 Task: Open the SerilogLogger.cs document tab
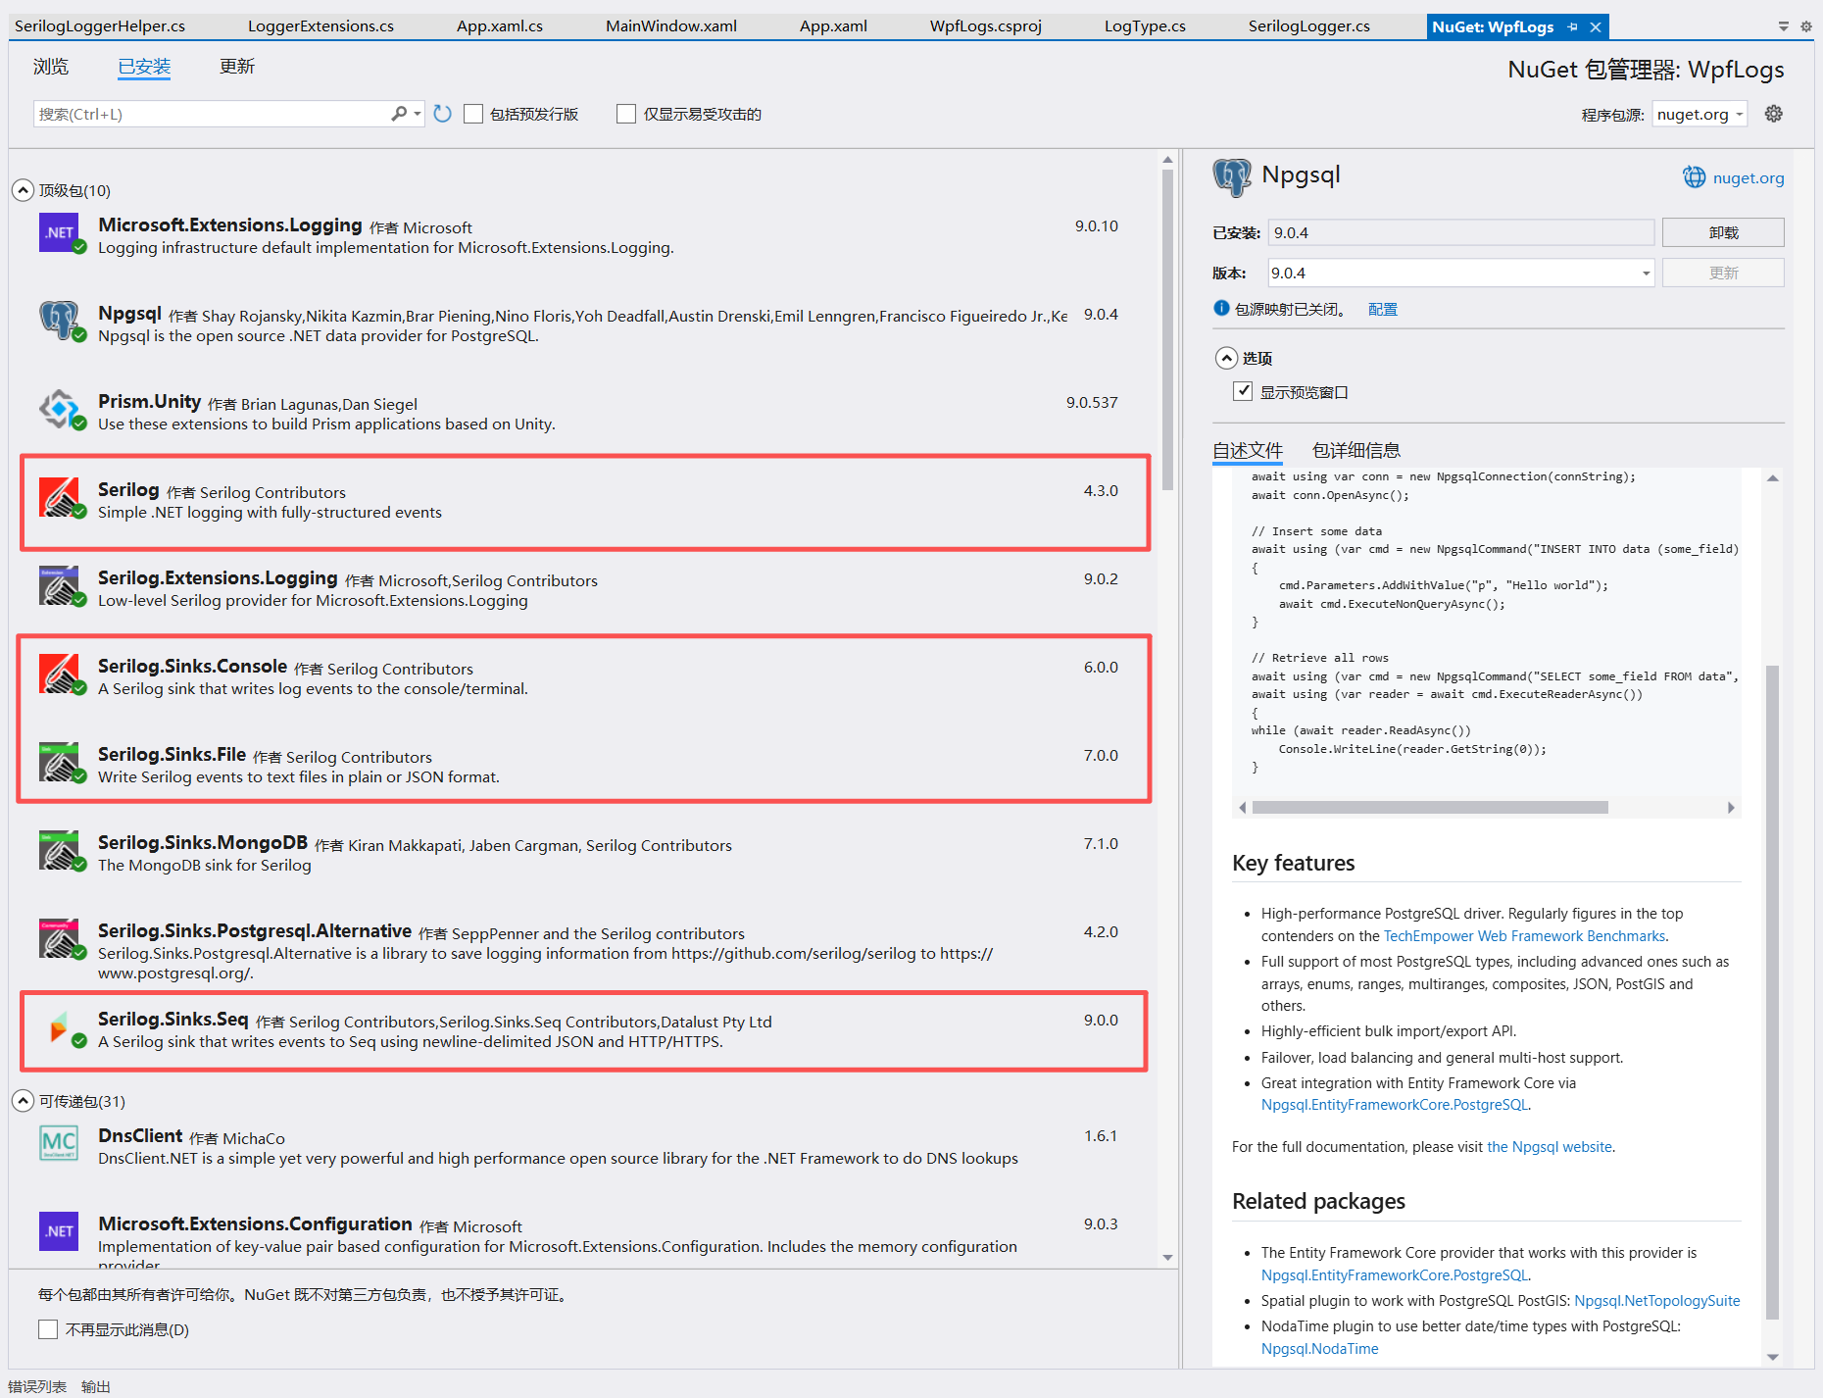pyautogui.click(x=1308, y=26)
